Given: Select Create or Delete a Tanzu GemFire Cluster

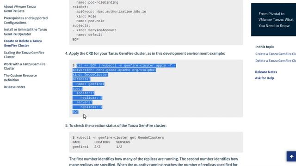Looking at the screenshot, I should click(x=23, y=43).
